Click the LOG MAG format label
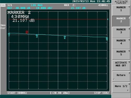This screenshot has height=98, width=131. tap(37, 5)
